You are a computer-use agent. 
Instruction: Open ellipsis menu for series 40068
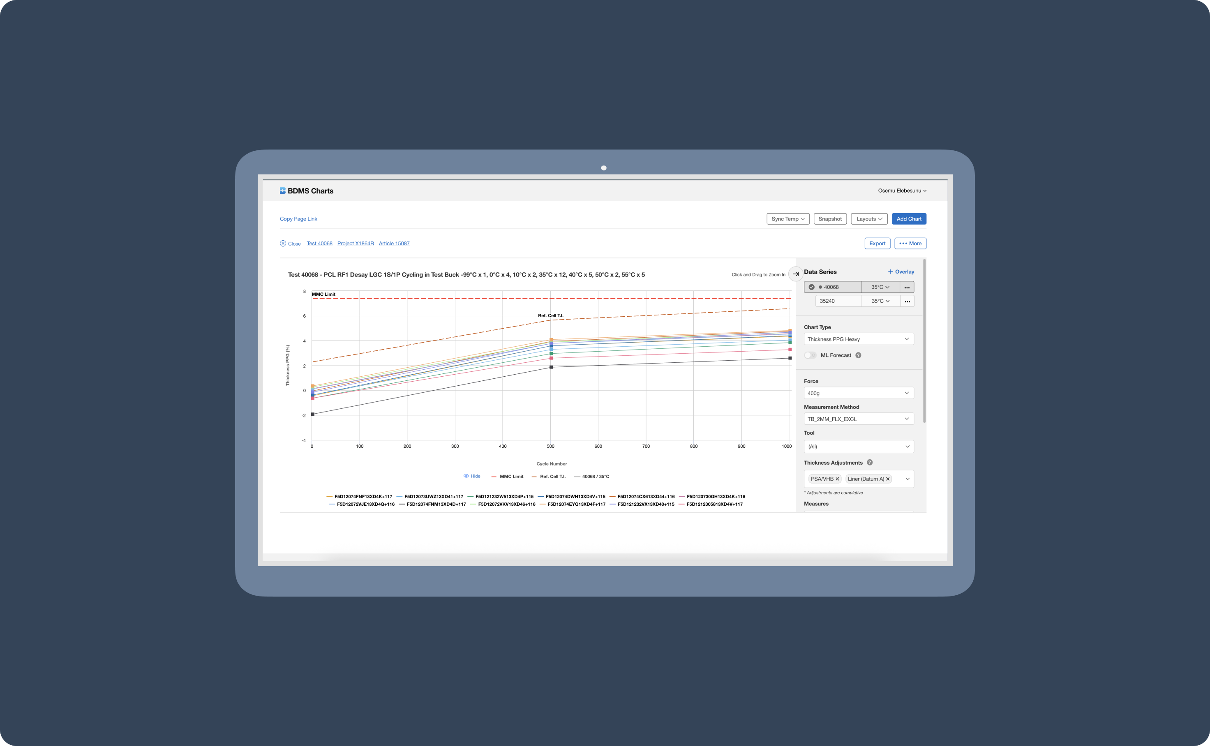[x=907, y=287]
